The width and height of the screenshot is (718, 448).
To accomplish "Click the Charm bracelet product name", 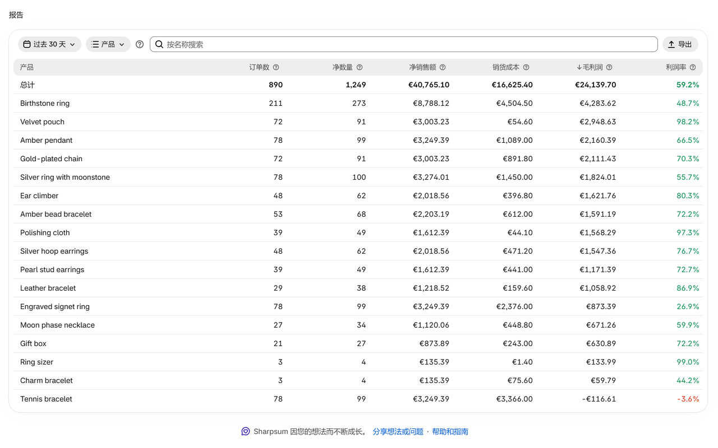I will coord(47,380).
